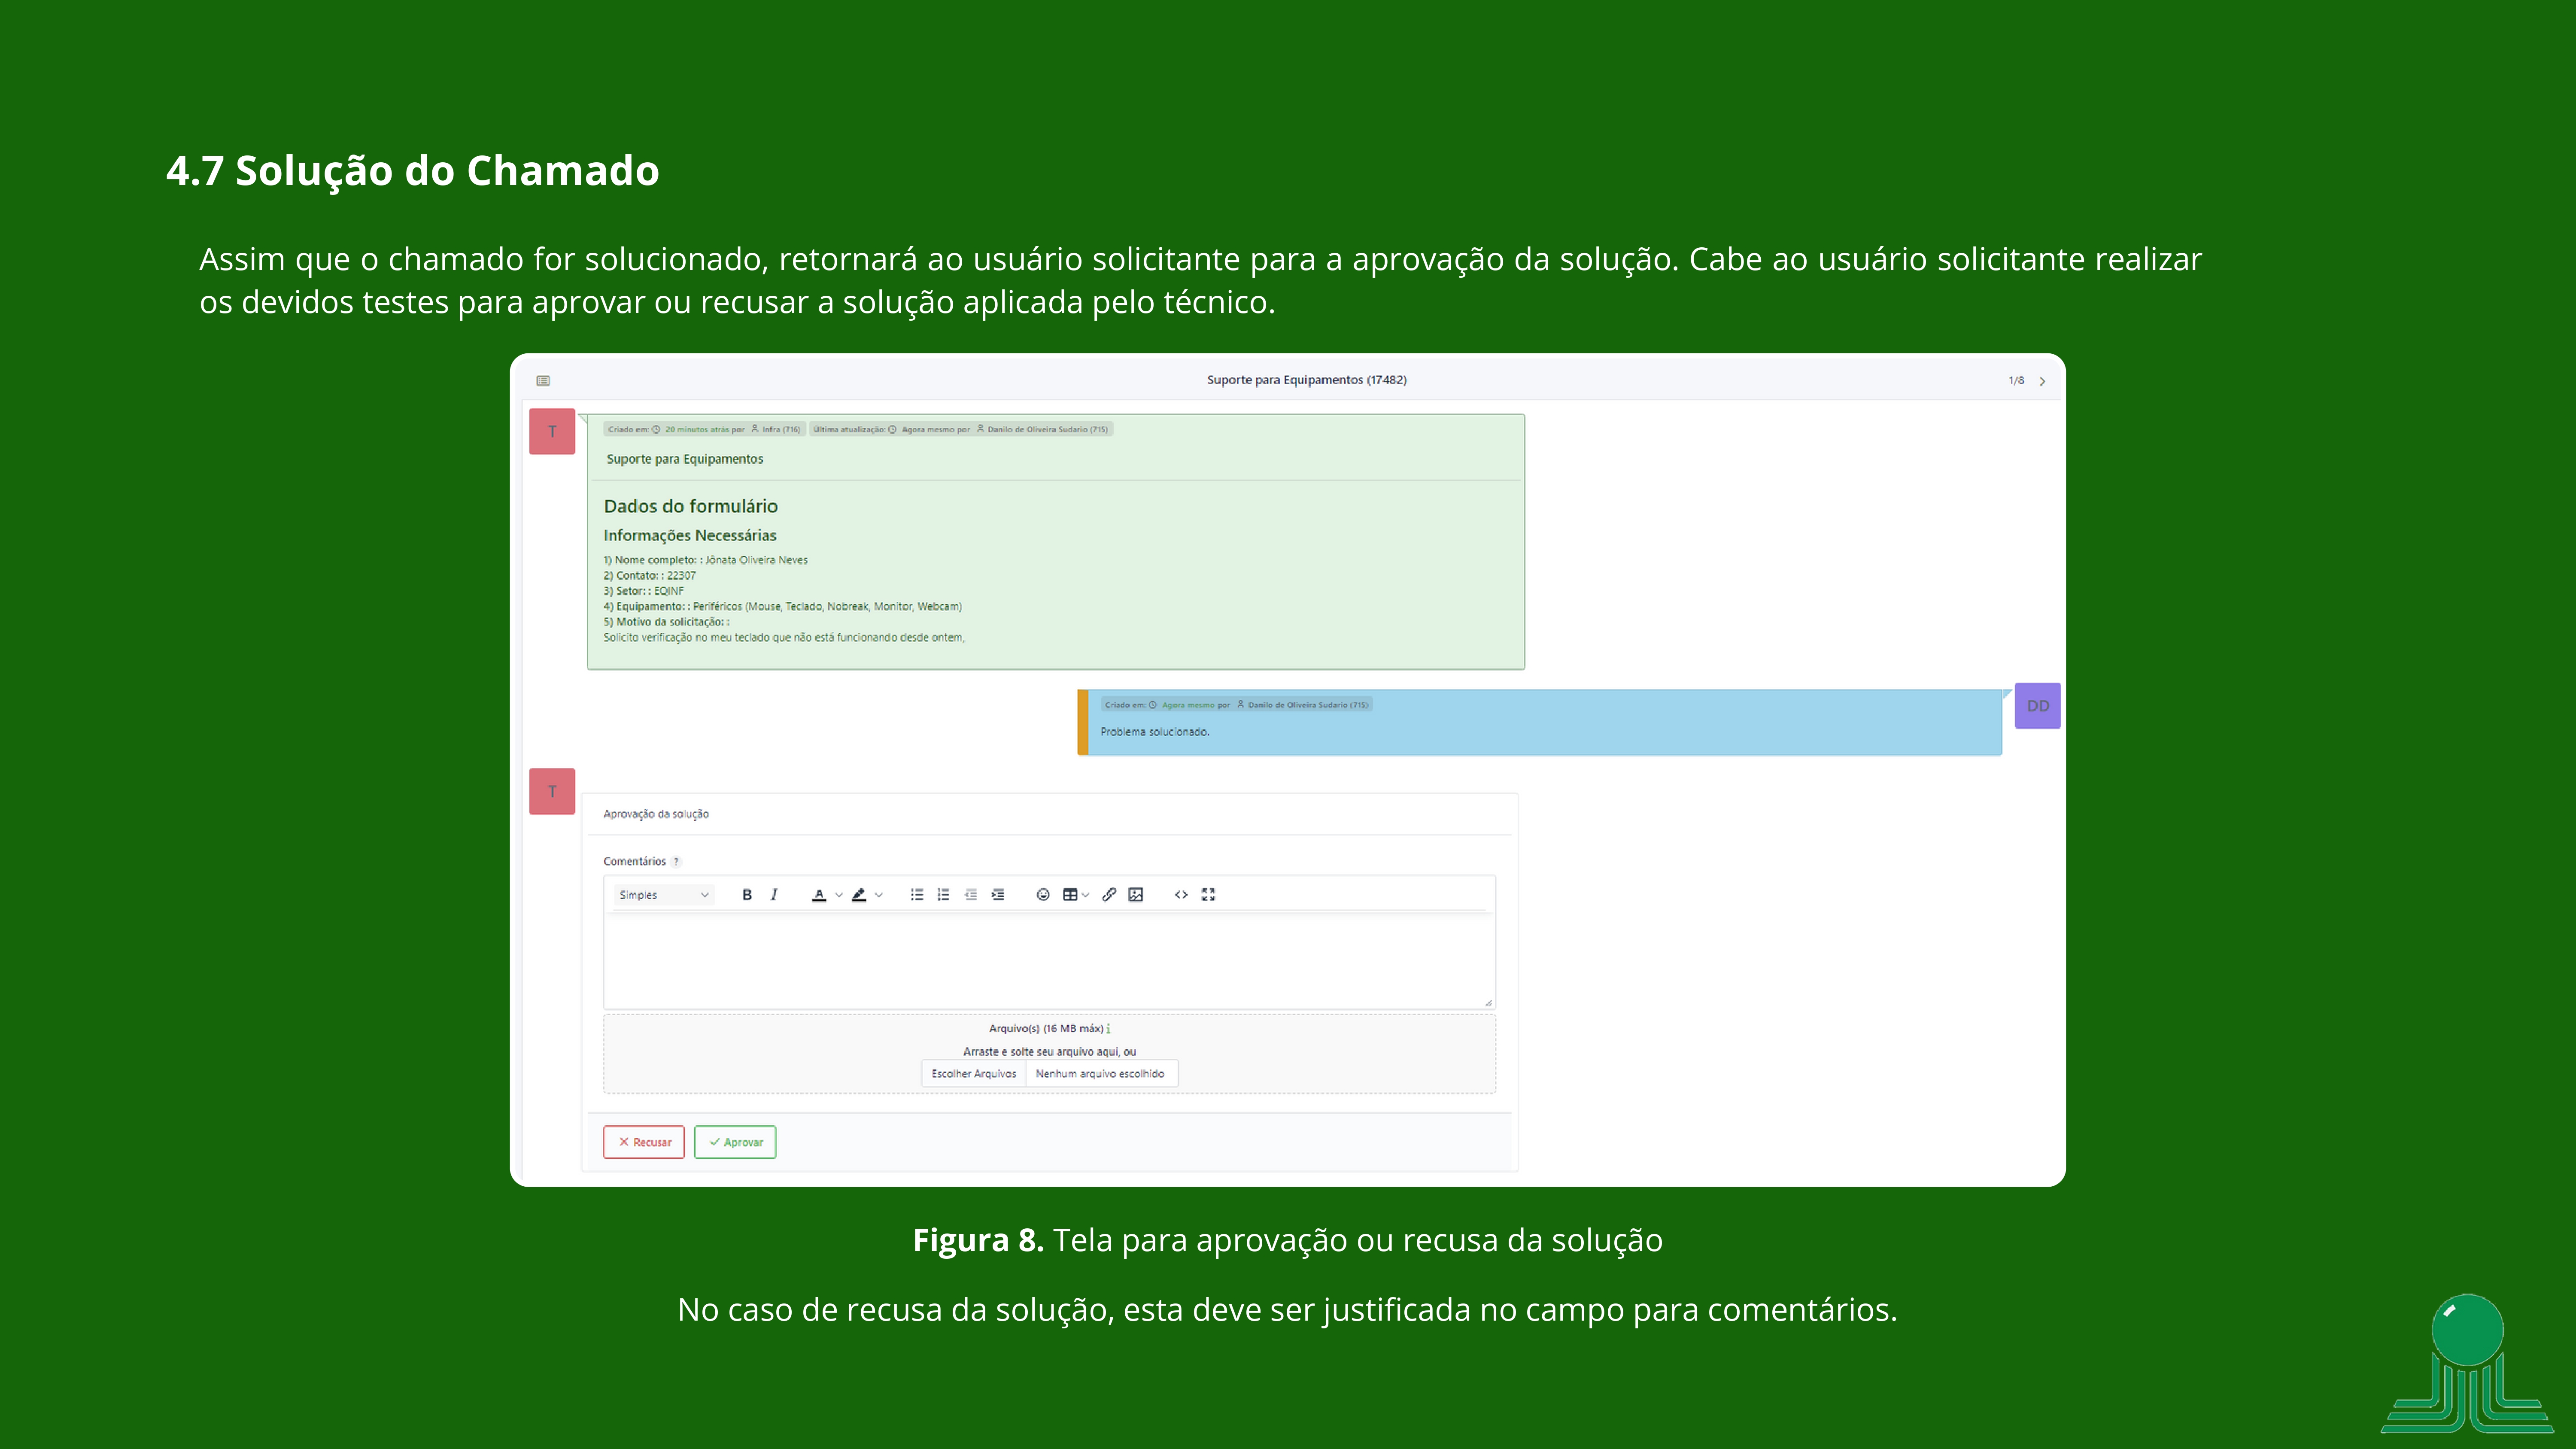Click the 1/8 page counter
The image size is (2576, 1449).
(2016, 381)
